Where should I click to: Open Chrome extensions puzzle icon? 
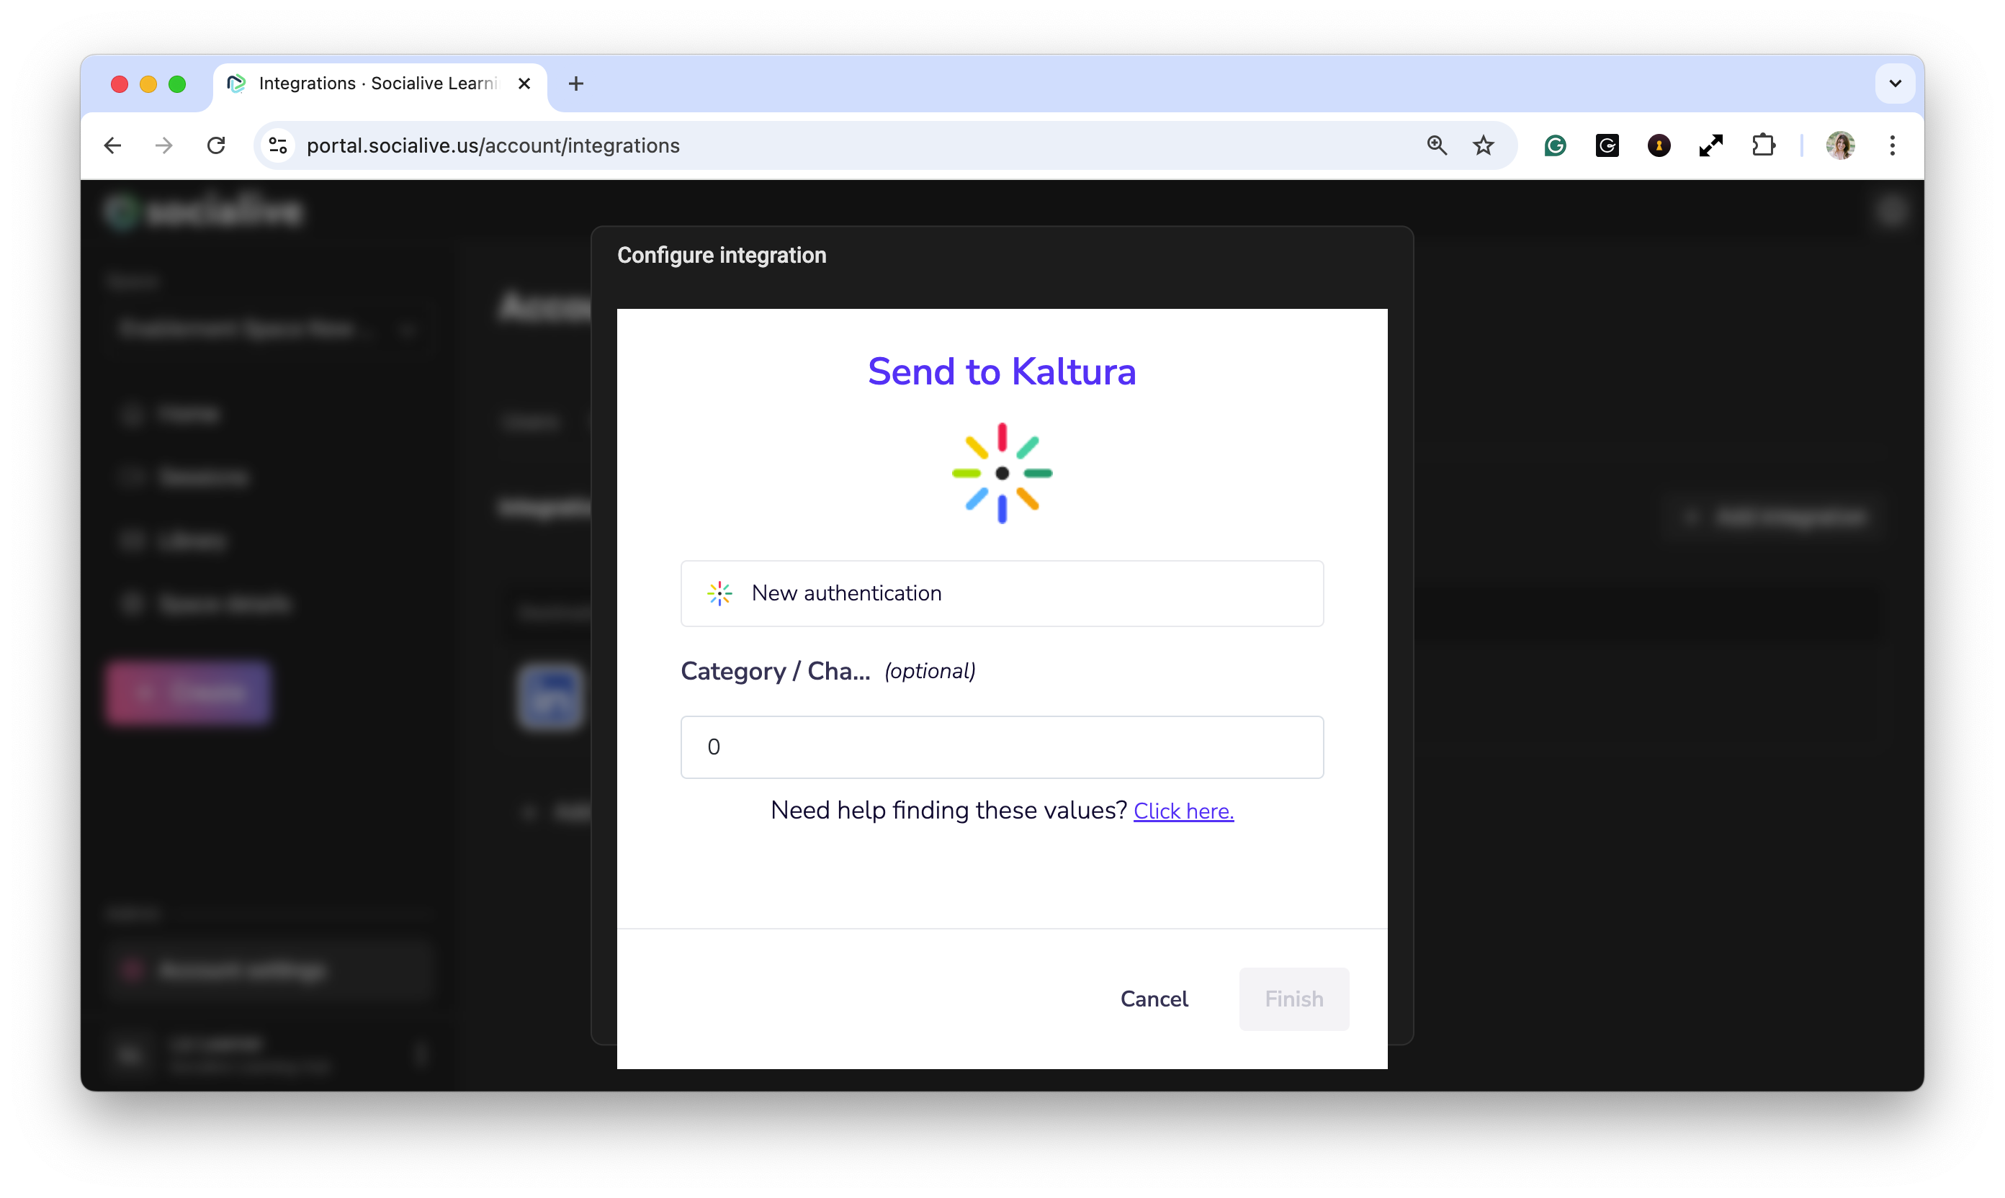click(1763, 145)
